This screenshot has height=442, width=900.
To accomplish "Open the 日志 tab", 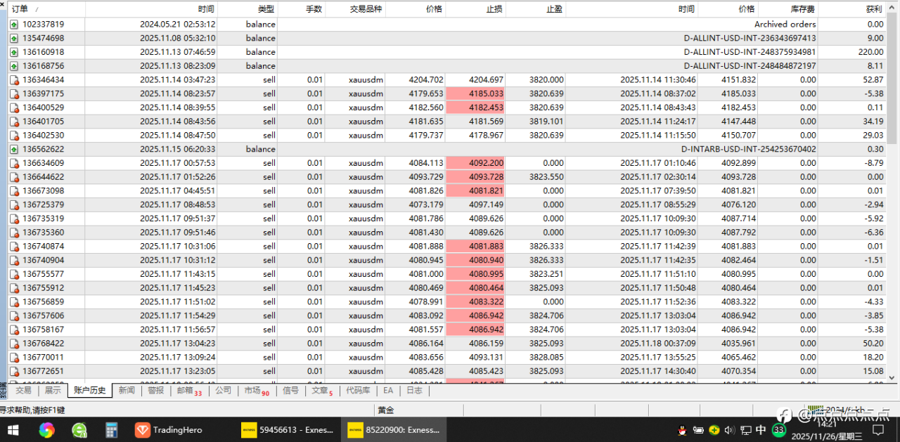I will (x=415, y=391).
